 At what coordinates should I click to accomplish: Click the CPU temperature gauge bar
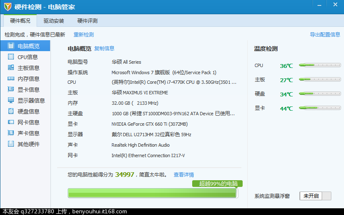320,65
